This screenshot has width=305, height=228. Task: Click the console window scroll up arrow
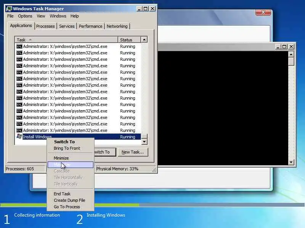pyautogui.click(x=291, y=54)
